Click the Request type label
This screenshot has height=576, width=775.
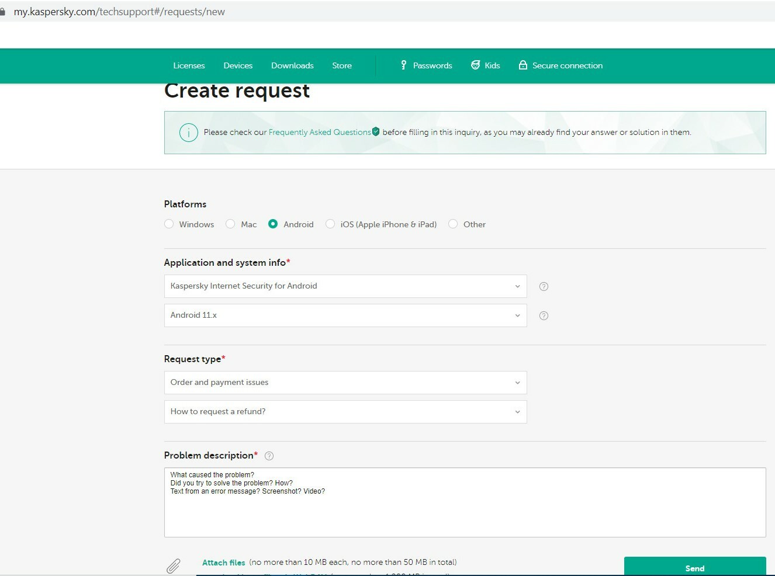tap(192, 359)
